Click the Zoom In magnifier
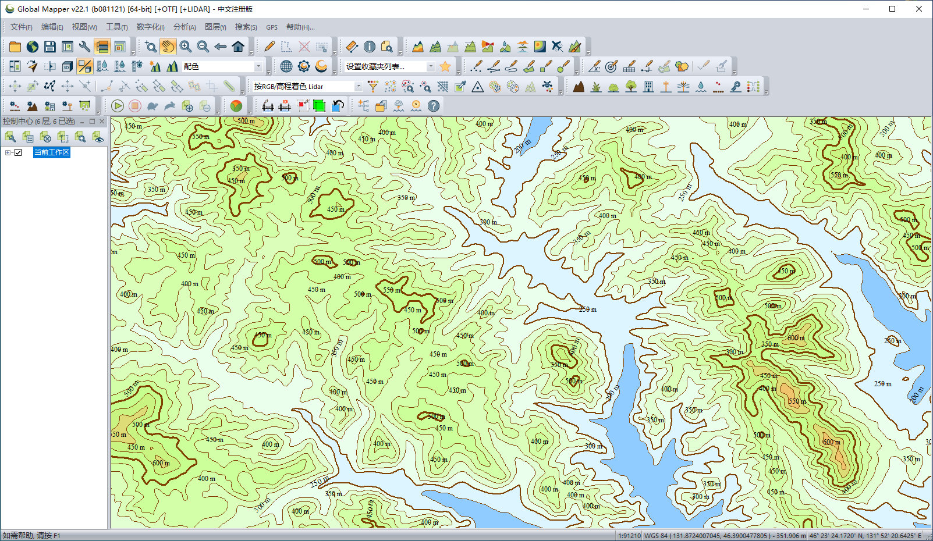 [x=186, y=47]
